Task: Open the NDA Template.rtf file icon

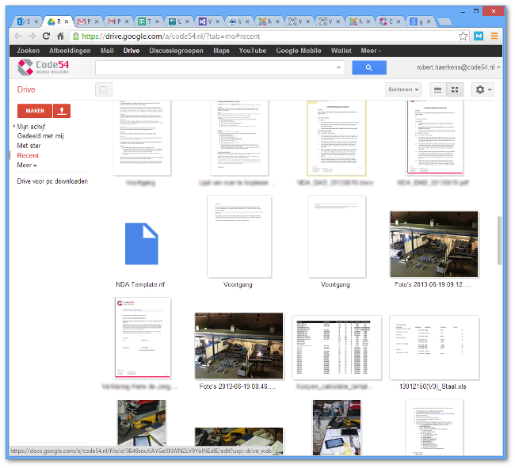Action: (x=142, y=244)
